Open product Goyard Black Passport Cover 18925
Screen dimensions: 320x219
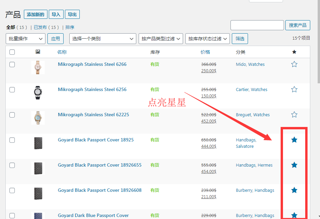pos(96,140)
